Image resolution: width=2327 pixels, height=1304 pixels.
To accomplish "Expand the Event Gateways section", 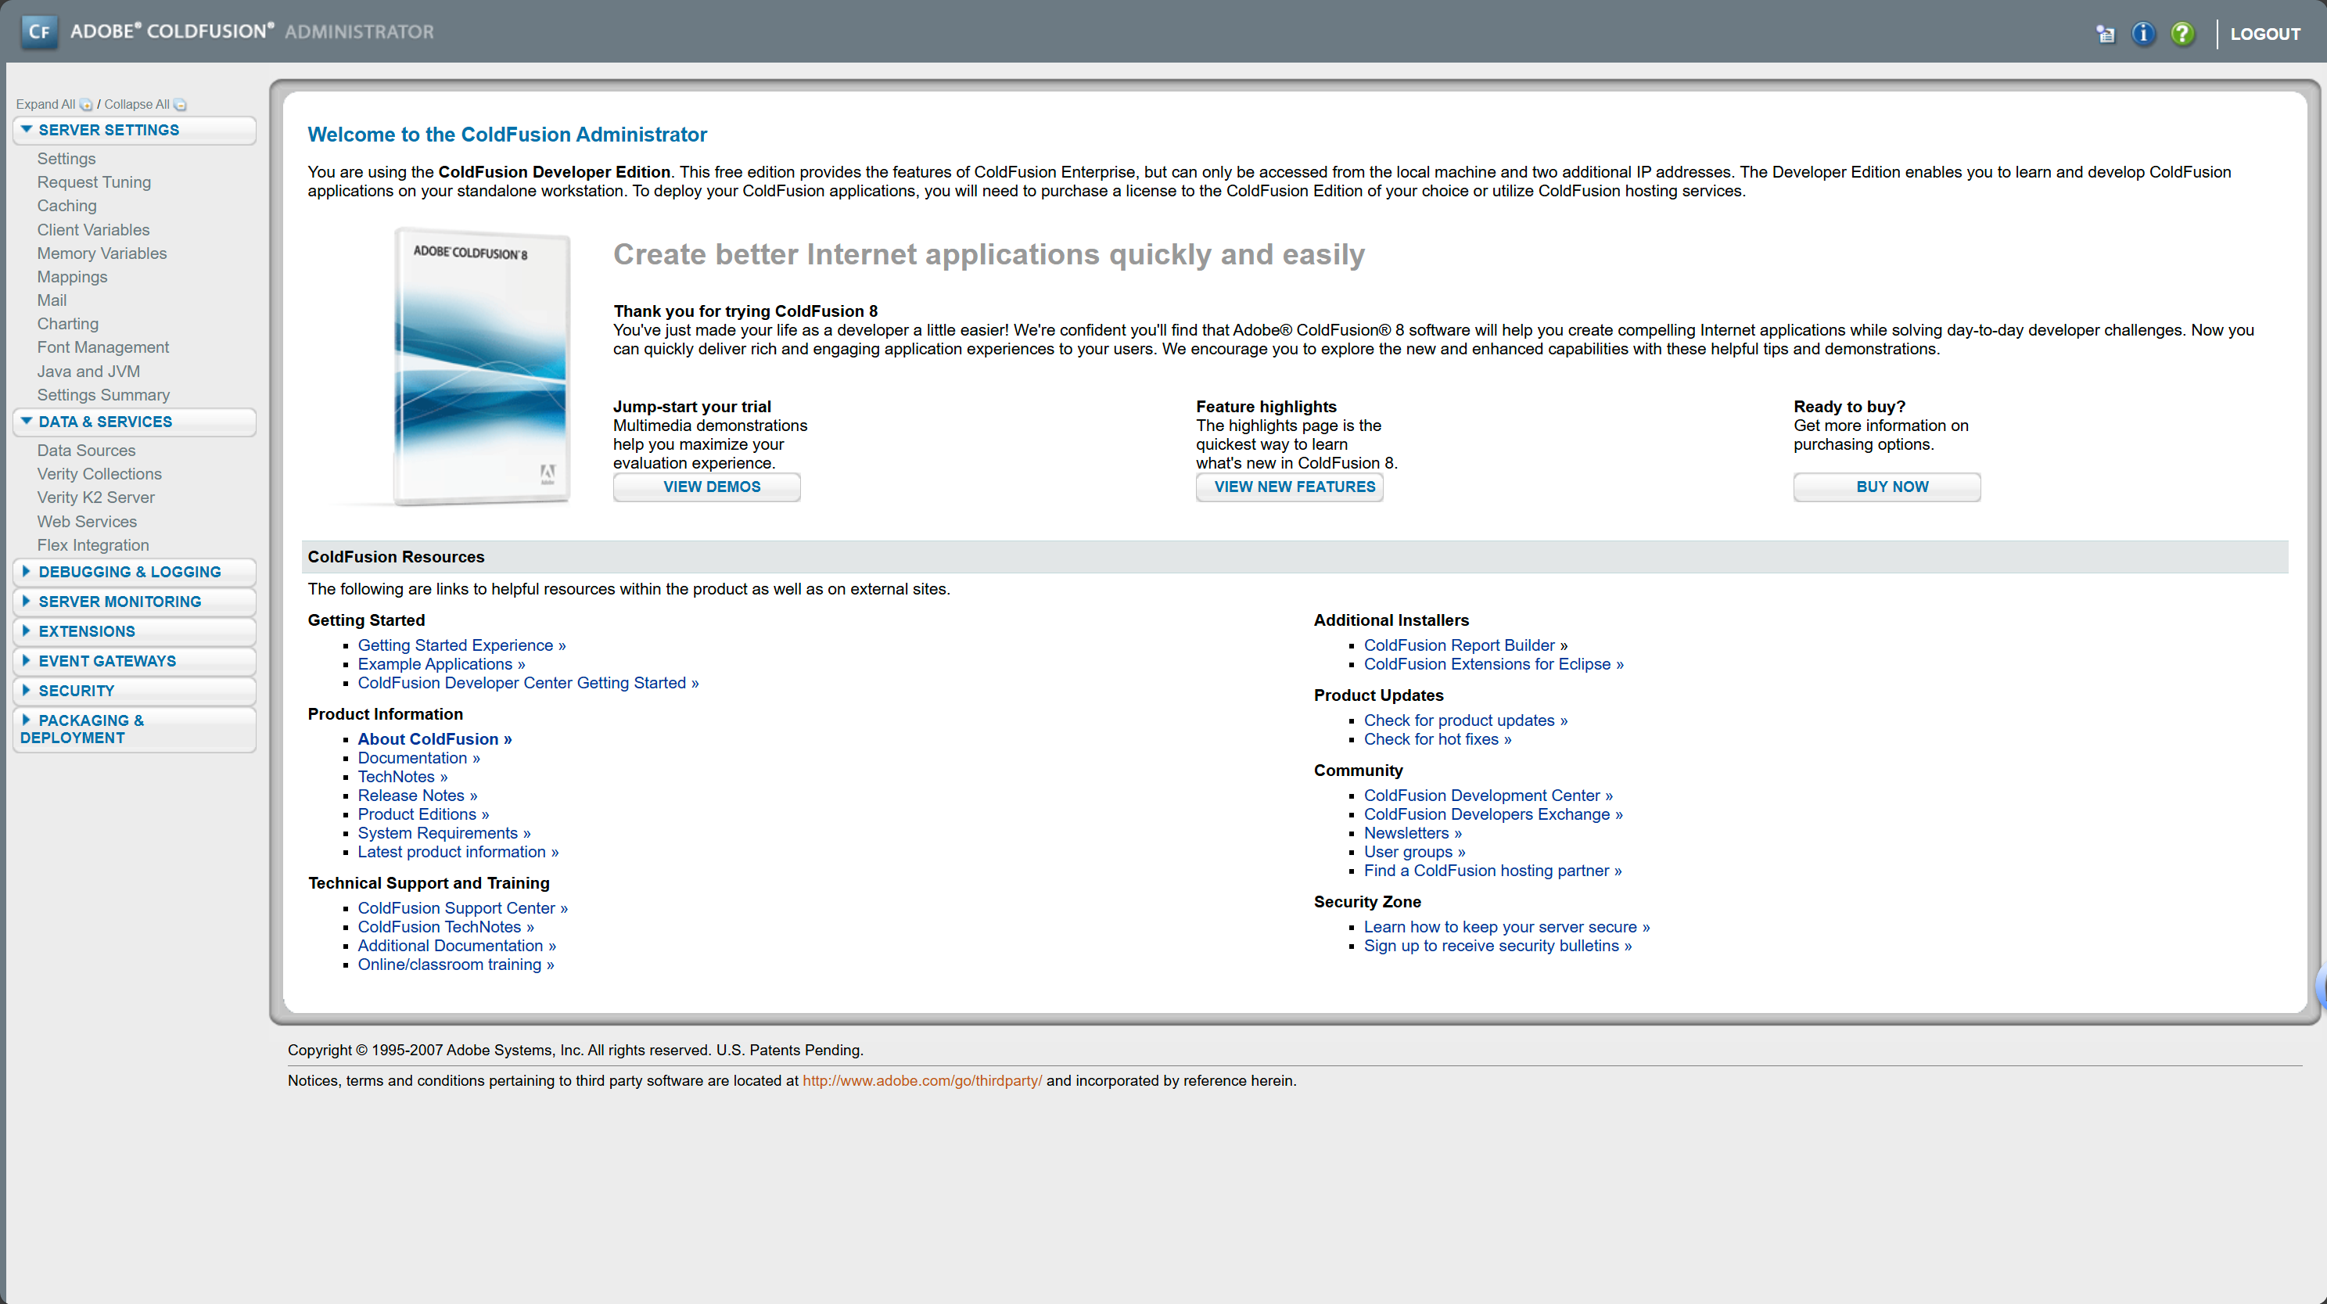I will tap(106, 660).
